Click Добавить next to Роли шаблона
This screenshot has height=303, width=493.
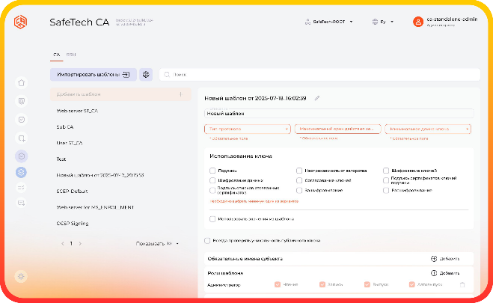tap(440, 273)
